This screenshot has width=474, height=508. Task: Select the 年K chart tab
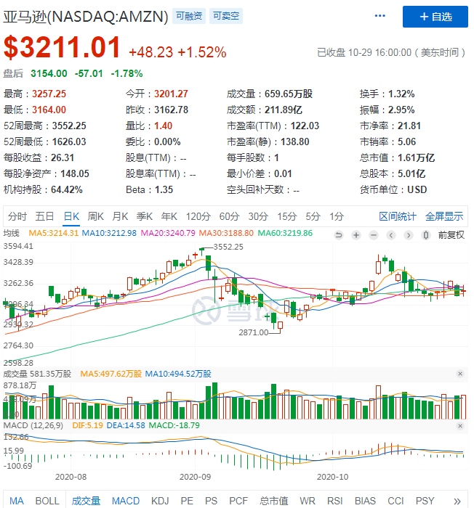[169, 216]
